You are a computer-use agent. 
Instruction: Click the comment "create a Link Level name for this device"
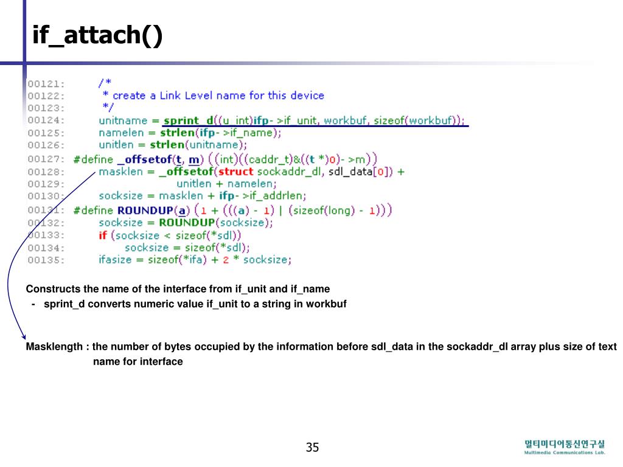pyautogui.click(x=218, y=95)
